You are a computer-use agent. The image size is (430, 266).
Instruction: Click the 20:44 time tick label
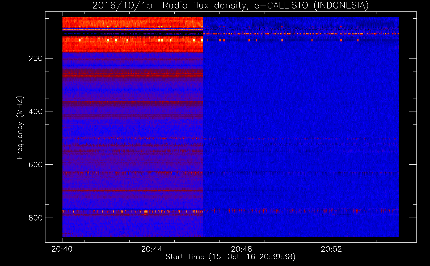(x=152, y=249)
